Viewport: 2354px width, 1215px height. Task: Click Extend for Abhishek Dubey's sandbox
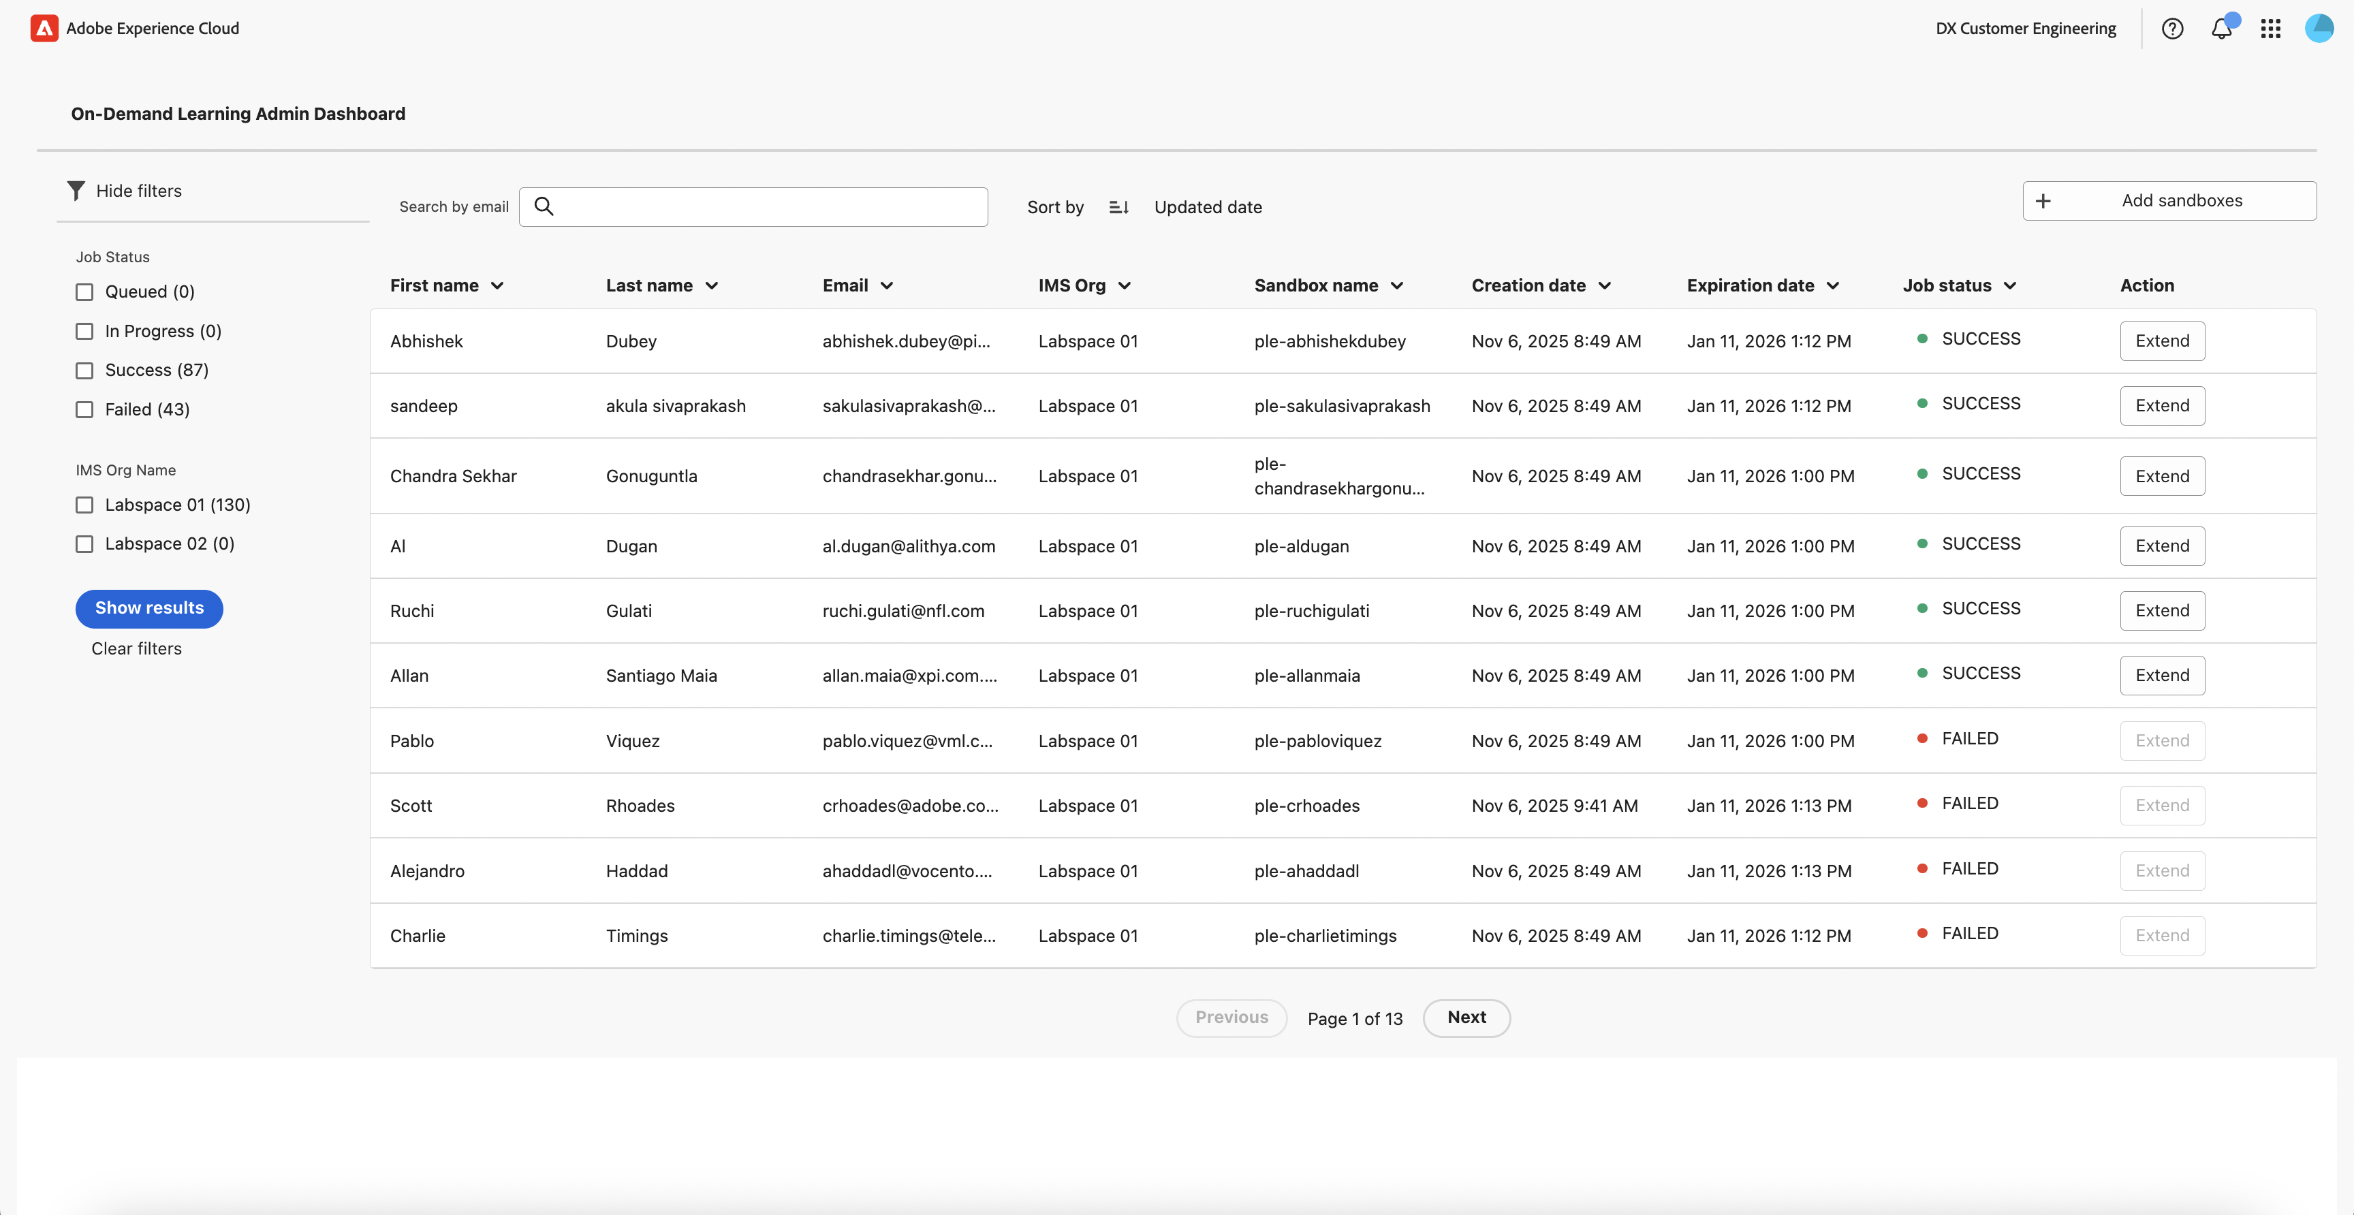pyautogui.click(x=2161, y=341)
